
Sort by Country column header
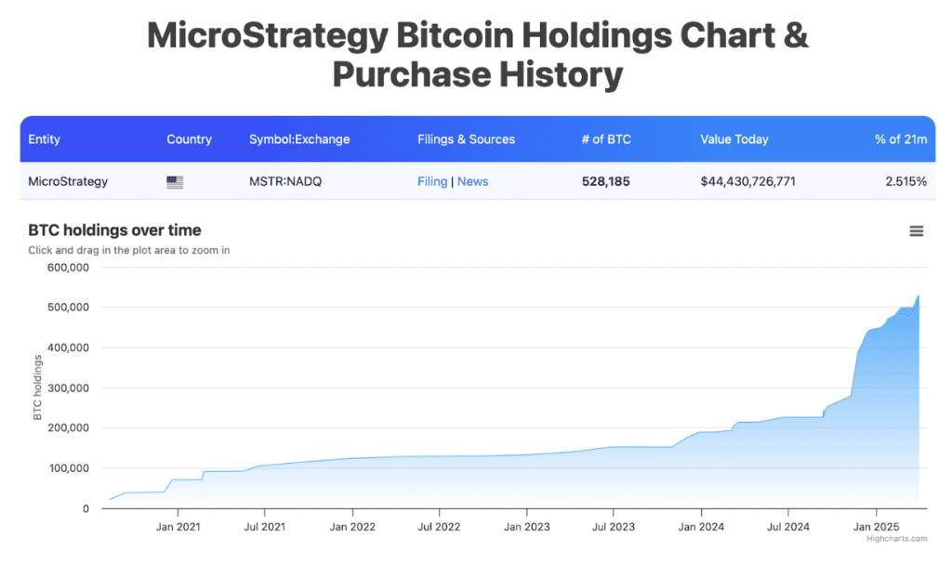[190, 139]
